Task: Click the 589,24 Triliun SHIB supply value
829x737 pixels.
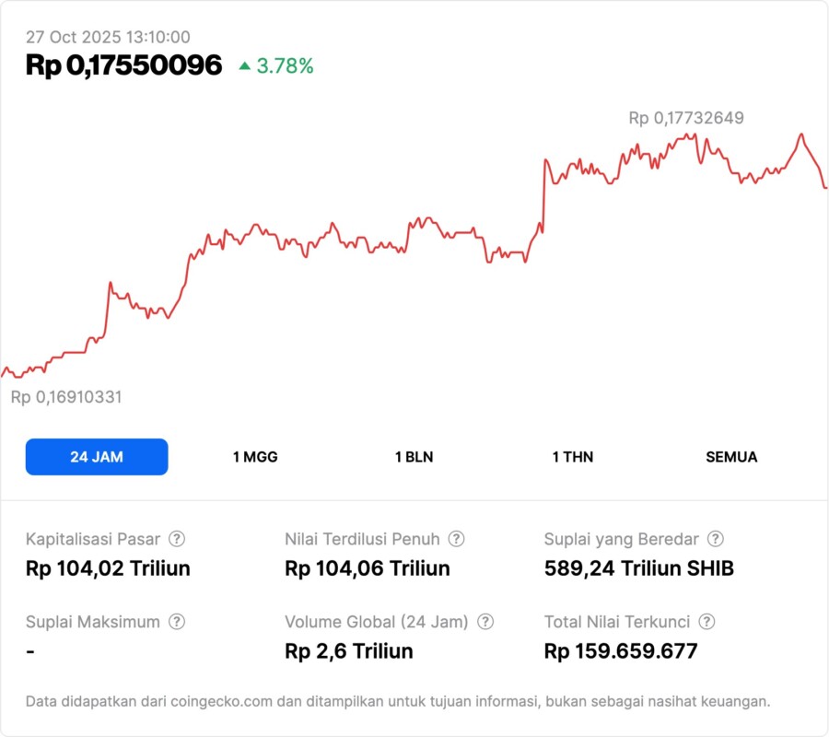Action: pyautogui.click(x=639, y=568)
